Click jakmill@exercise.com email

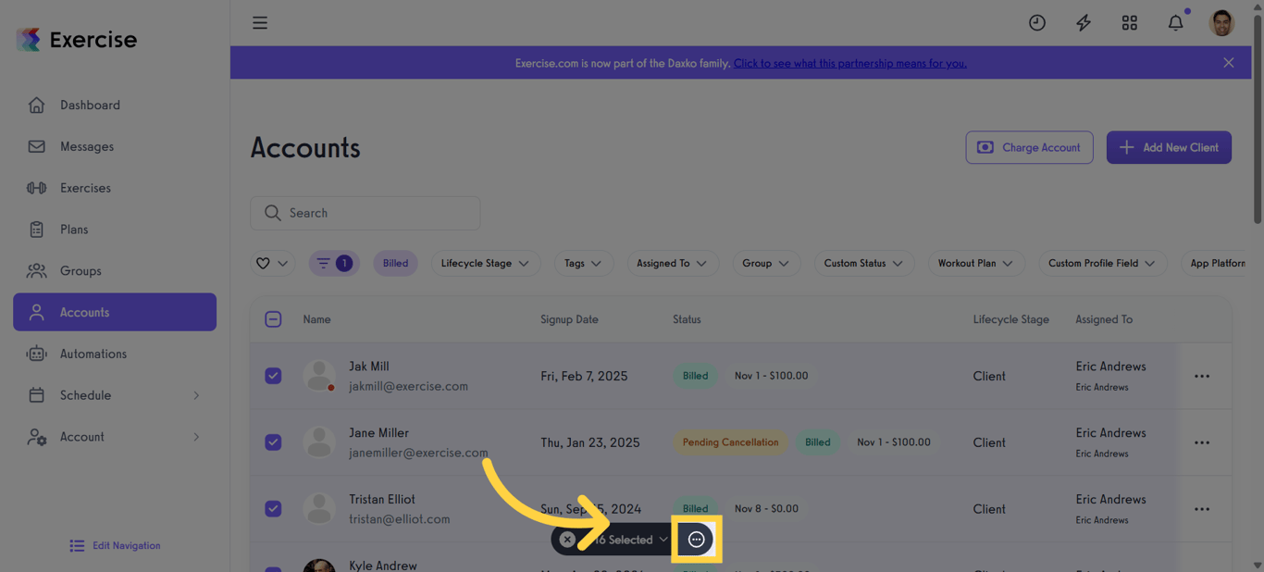pyautogui.click(x=408, y=386)
